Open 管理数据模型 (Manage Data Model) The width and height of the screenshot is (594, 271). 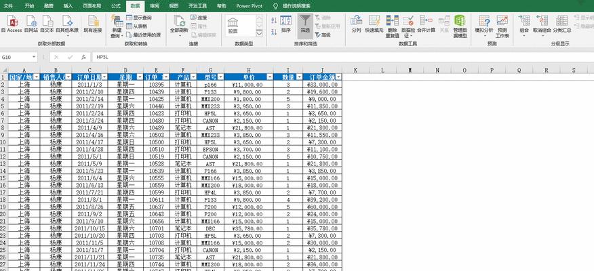(x=460, y=26)
